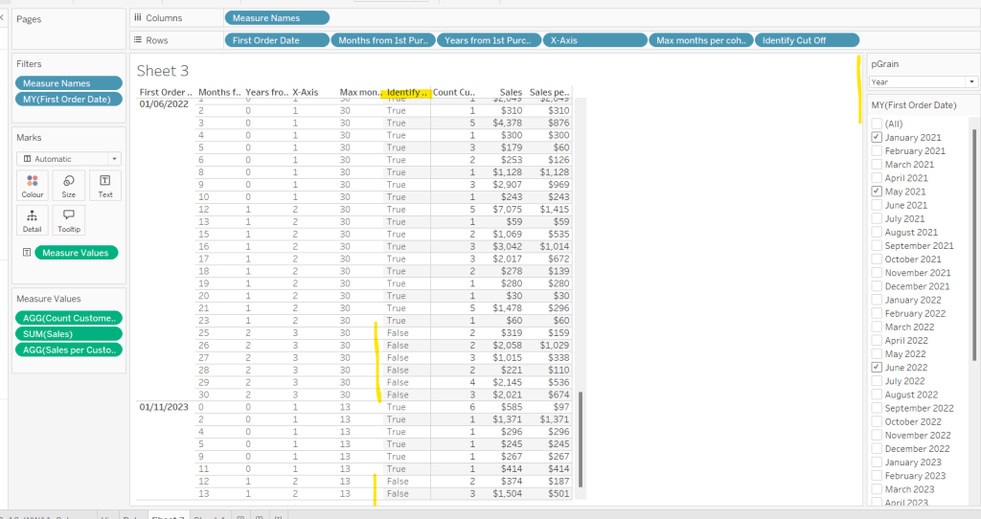
Task: Switch to the Sheet 3 tab
Action: coord(169,517)
